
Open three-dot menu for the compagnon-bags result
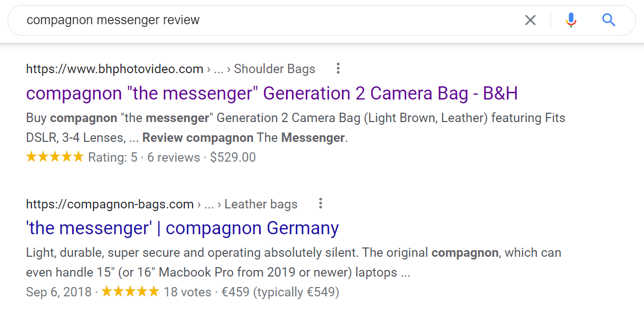click(321, 203)
